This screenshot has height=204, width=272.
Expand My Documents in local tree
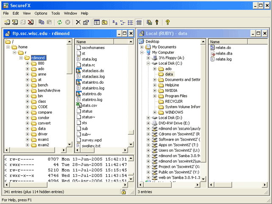pyautogui.click(x=142, y=47)
